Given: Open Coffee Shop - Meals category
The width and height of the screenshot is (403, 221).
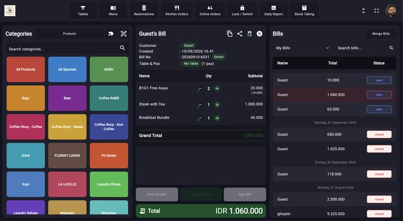Looking at the screenshot, I should (67, 127).
